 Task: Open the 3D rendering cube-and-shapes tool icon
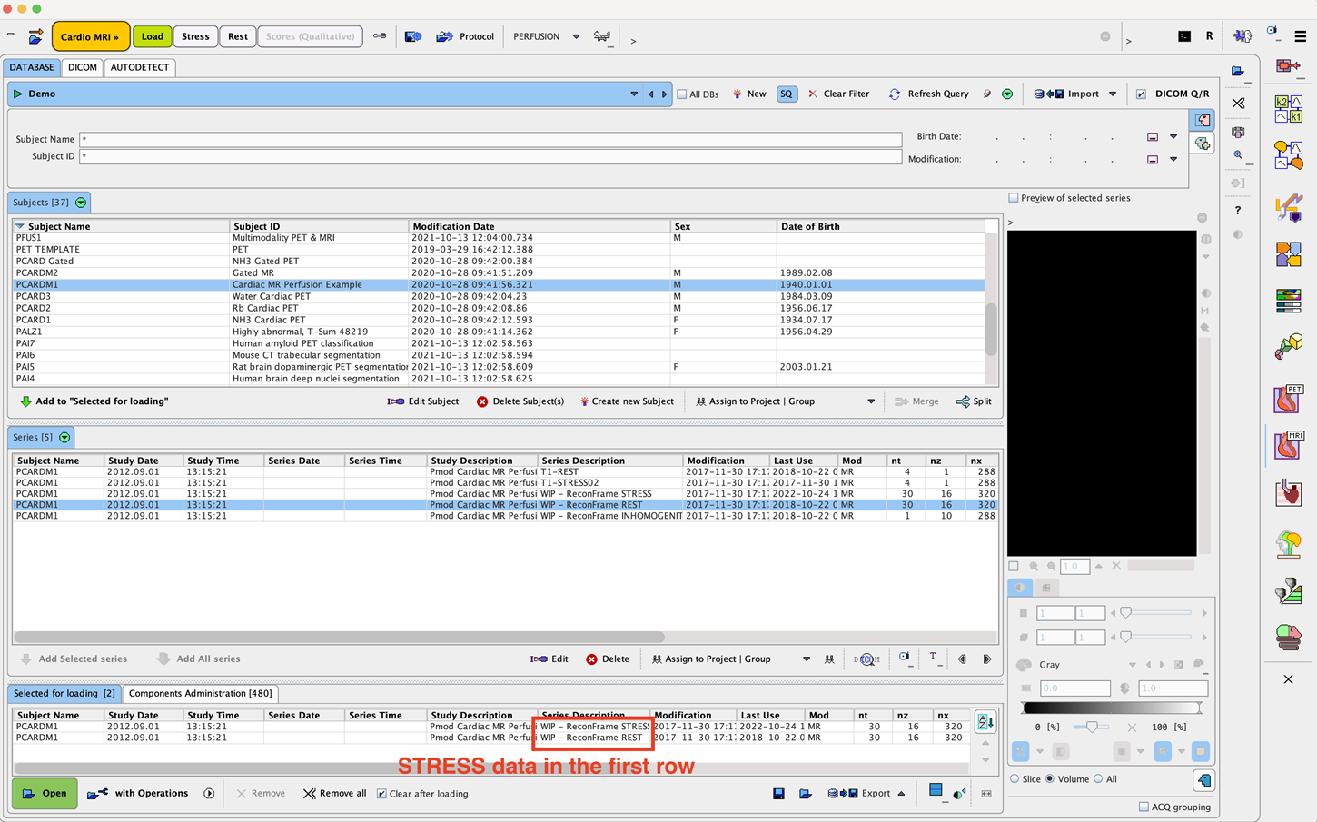(1288, 346)
